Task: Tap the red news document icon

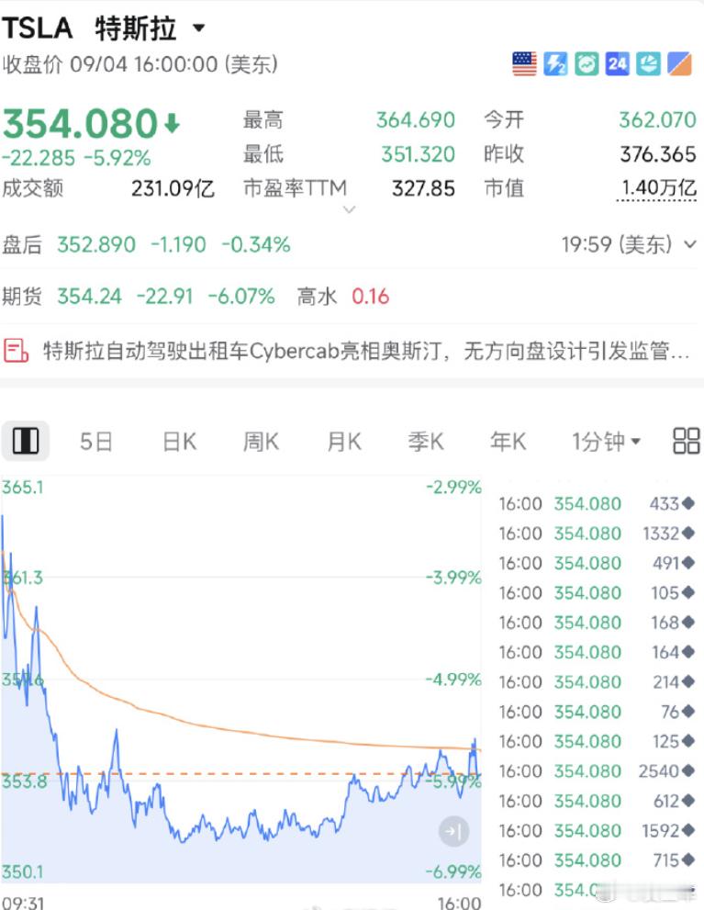Action: (16, 351)
